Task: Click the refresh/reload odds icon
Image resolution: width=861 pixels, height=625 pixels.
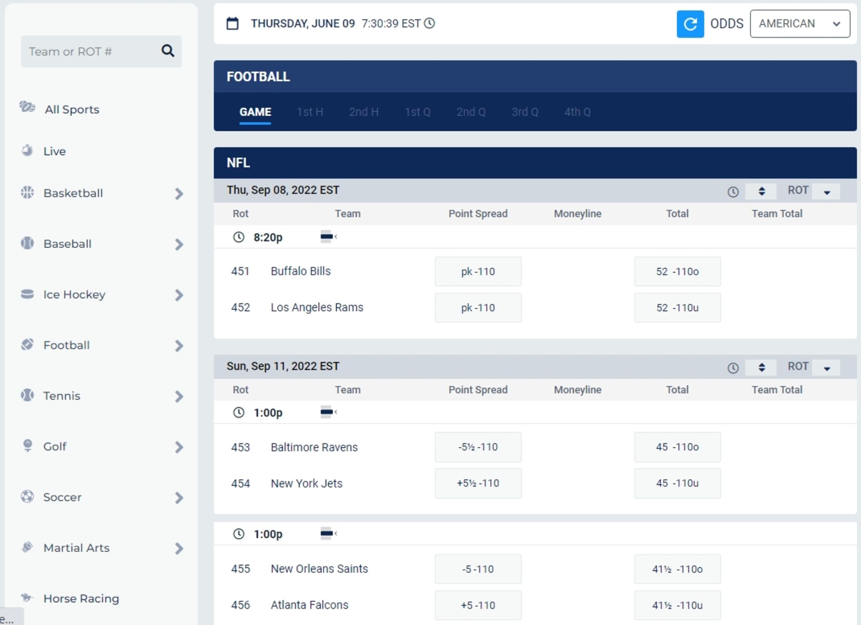Action: click(691, 23)
